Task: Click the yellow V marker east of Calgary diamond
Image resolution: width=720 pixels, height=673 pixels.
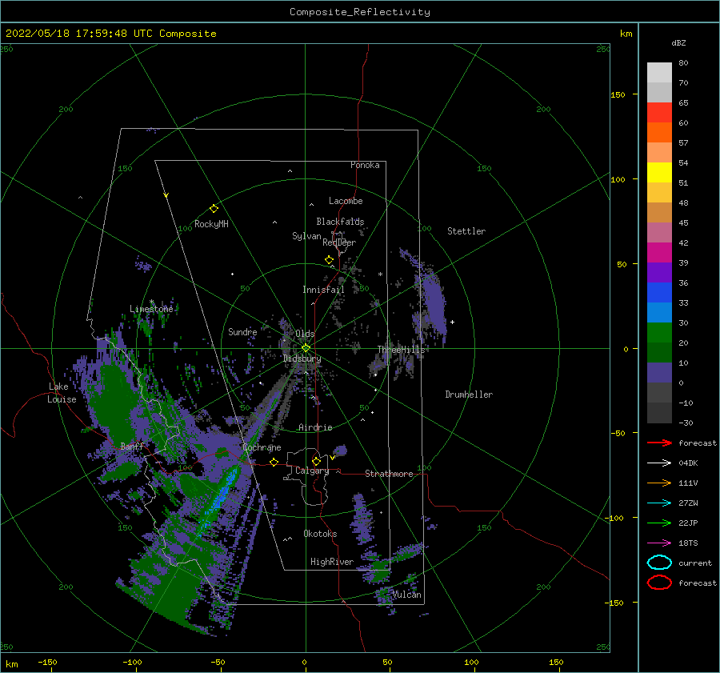Action: [332, 458]
